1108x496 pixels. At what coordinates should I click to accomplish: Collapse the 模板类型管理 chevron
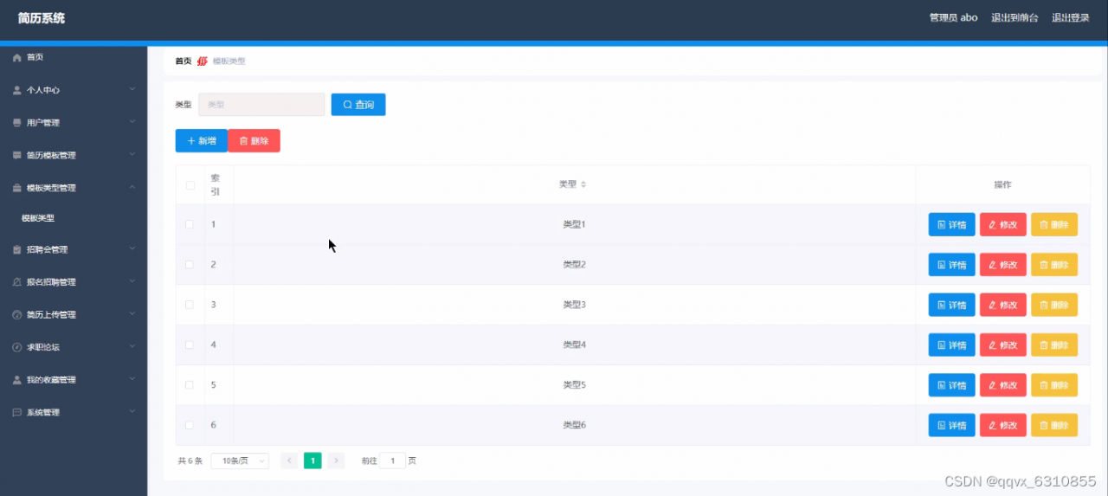point(132,187)
